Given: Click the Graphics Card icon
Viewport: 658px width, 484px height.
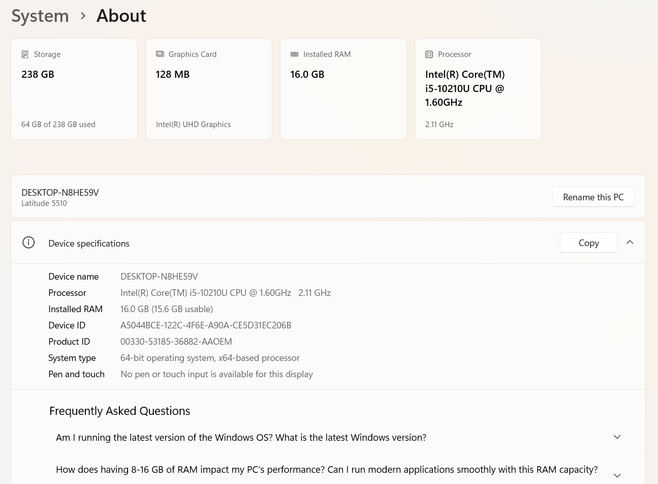Looking at the screenshot, I should (x=160, y=54).
